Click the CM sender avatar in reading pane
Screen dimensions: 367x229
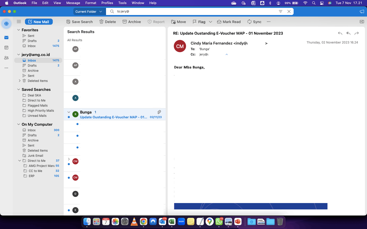(180, 46)
